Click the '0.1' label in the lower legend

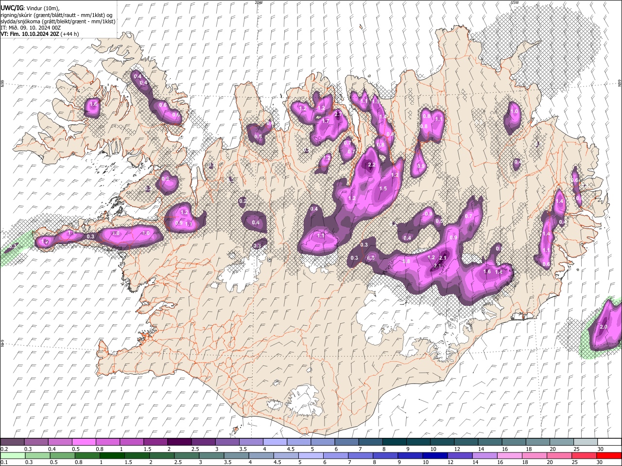(x=3, y=463)
